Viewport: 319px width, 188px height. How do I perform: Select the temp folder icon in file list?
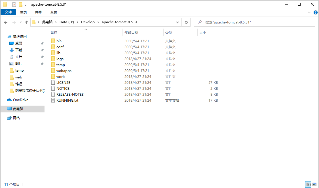pyautogui.click(x=53, y=65)
